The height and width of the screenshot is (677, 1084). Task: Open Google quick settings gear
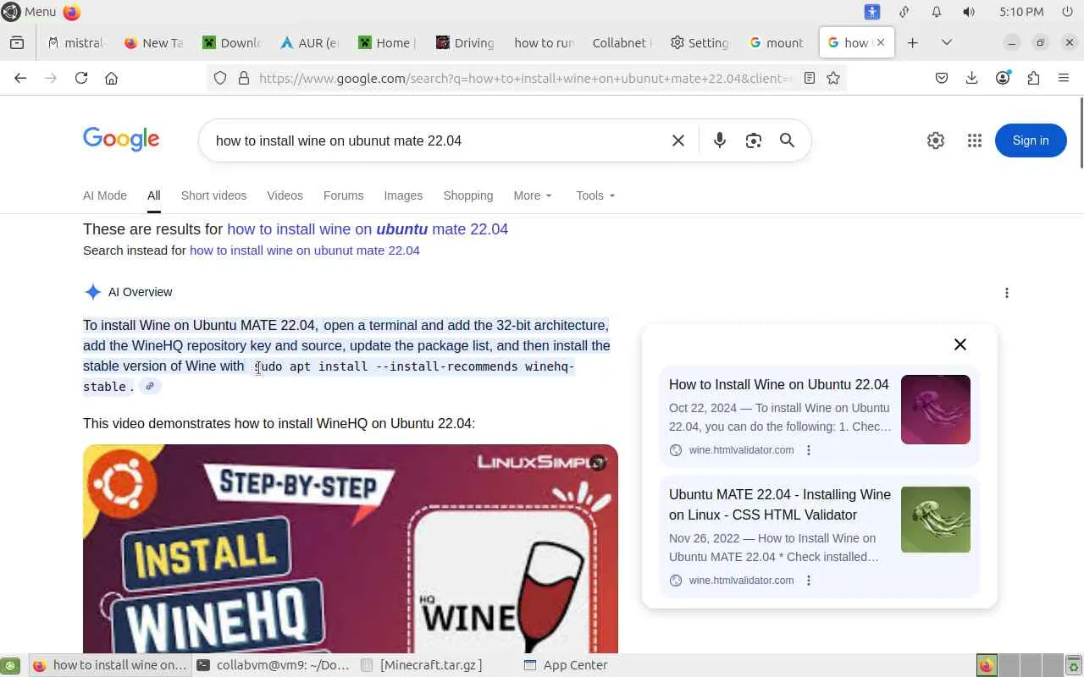coord(936,140)
